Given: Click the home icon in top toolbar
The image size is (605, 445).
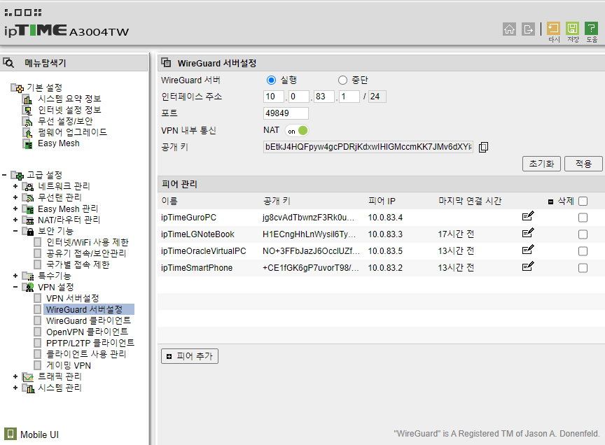Looking at the screenshot, I should pyautogui.click(x=509, y=29).
